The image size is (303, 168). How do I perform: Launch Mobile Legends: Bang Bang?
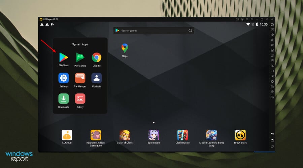point(211,135)
